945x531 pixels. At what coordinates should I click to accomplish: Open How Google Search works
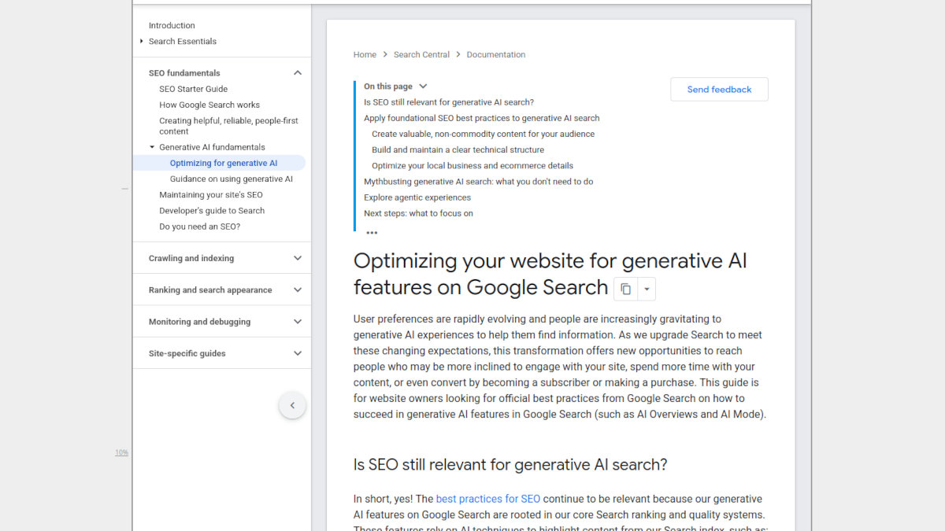tap(209, 105)
